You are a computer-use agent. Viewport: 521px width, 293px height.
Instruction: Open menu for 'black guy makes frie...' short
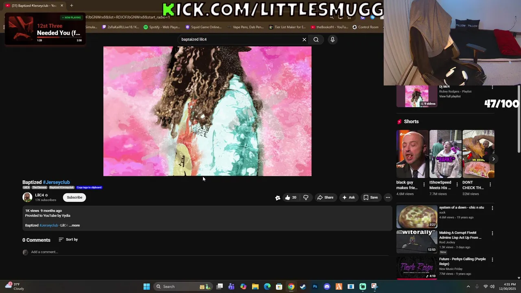coord(424,184)
